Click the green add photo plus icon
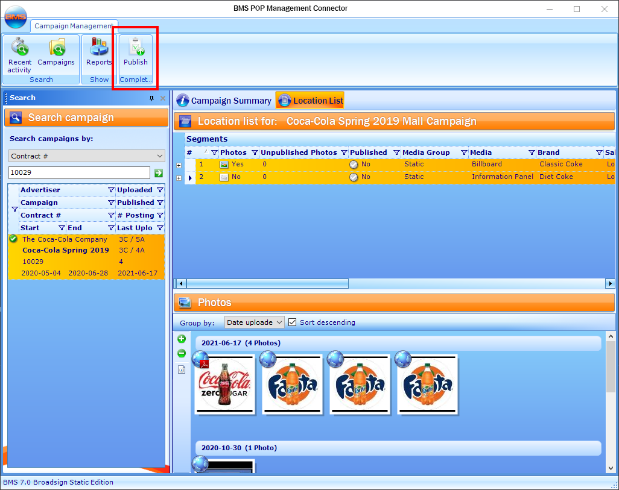 tap(182, 339)
